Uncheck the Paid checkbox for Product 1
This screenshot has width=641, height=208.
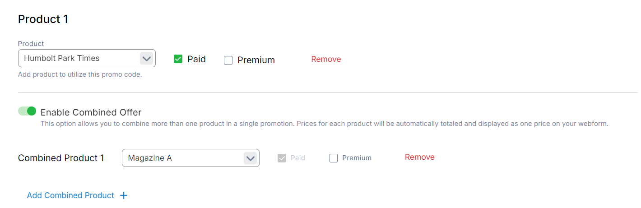point(178,59)
